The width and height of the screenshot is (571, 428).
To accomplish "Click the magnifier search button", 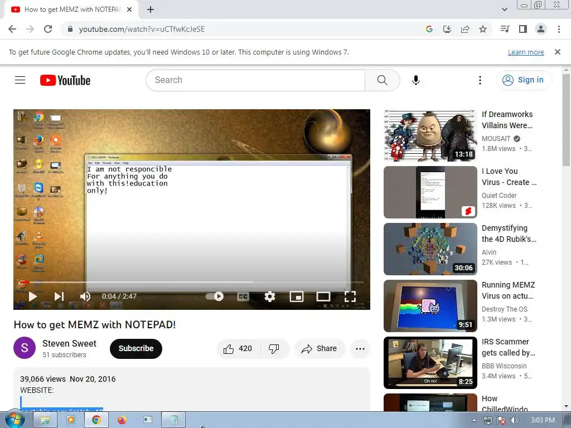I will (383, 80).
